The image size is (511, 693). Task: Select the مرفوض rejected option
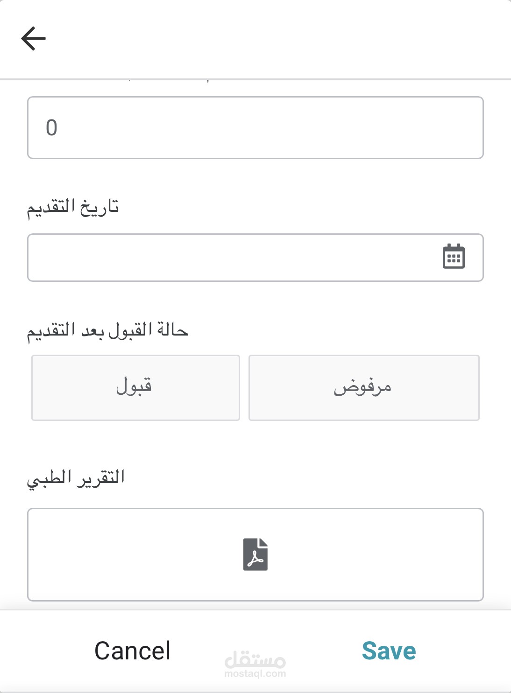tap(364, 388)
